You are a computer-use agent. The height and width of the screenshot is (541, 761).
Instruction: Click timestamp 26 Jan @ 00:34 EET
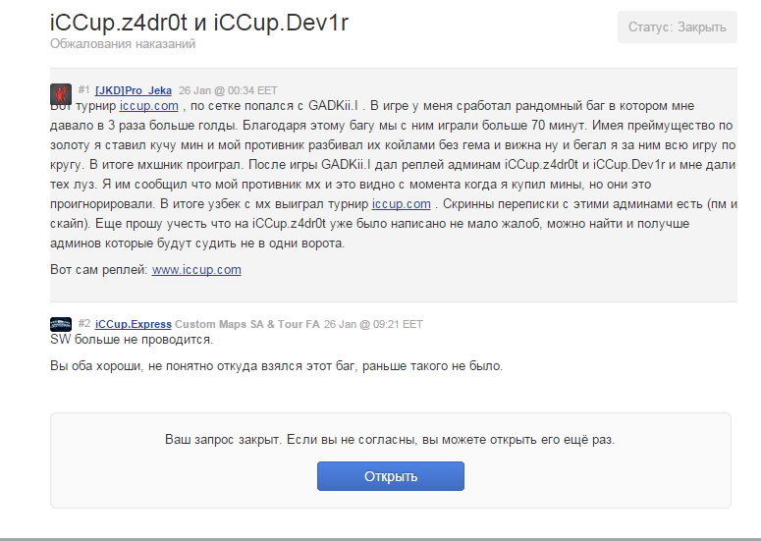point(228,90)
